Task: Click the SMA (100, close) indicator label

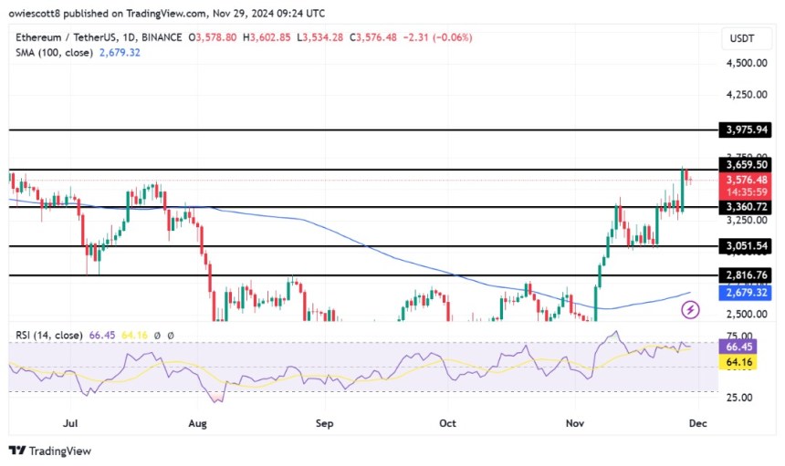Action: (x=53, y=53)
